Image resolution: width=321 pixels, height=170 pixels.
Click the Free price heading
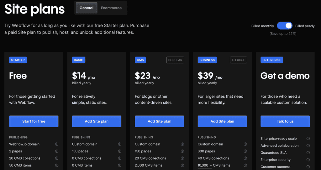pos(18,76)
